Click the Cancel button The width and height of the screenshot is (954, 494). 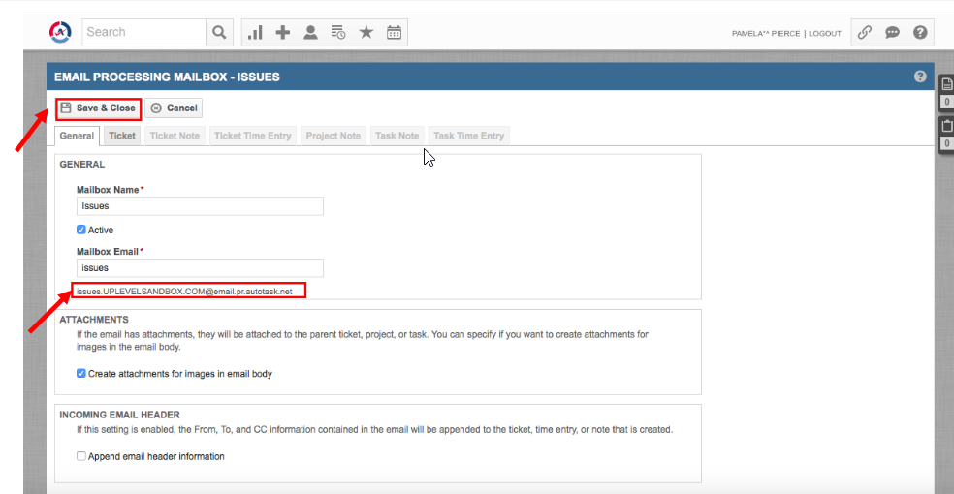tap(174, 108)
